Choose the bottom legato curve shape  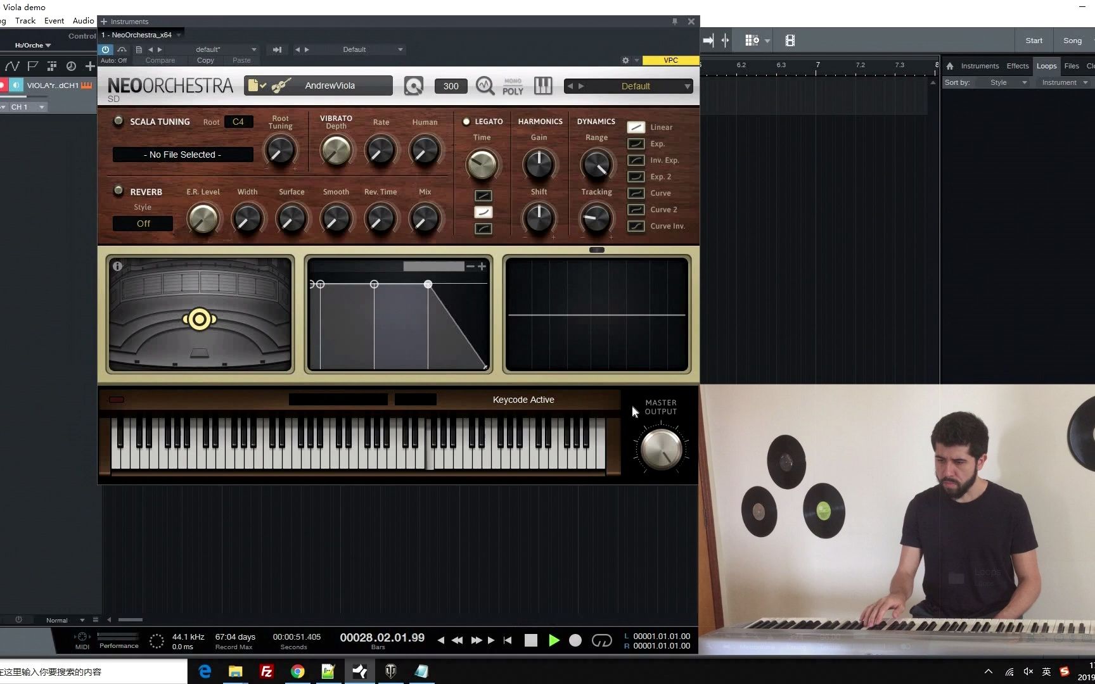click(483, 229)
